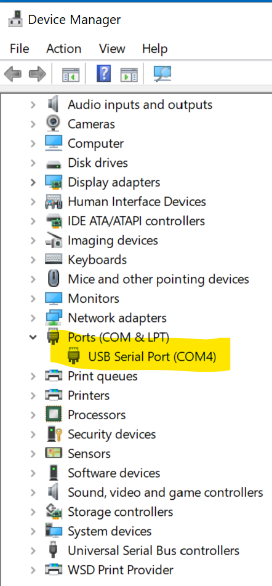Expand the Display adapters category
The image size is (272, 586).
(33, 182)
